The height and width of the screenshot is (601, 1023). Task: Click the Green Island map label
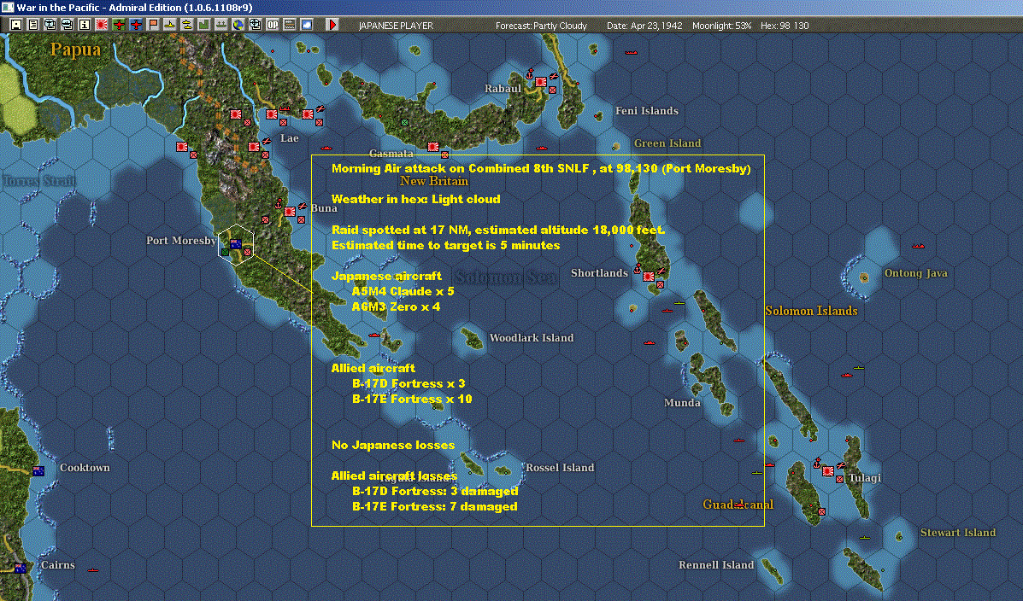(x=667, y=143)
